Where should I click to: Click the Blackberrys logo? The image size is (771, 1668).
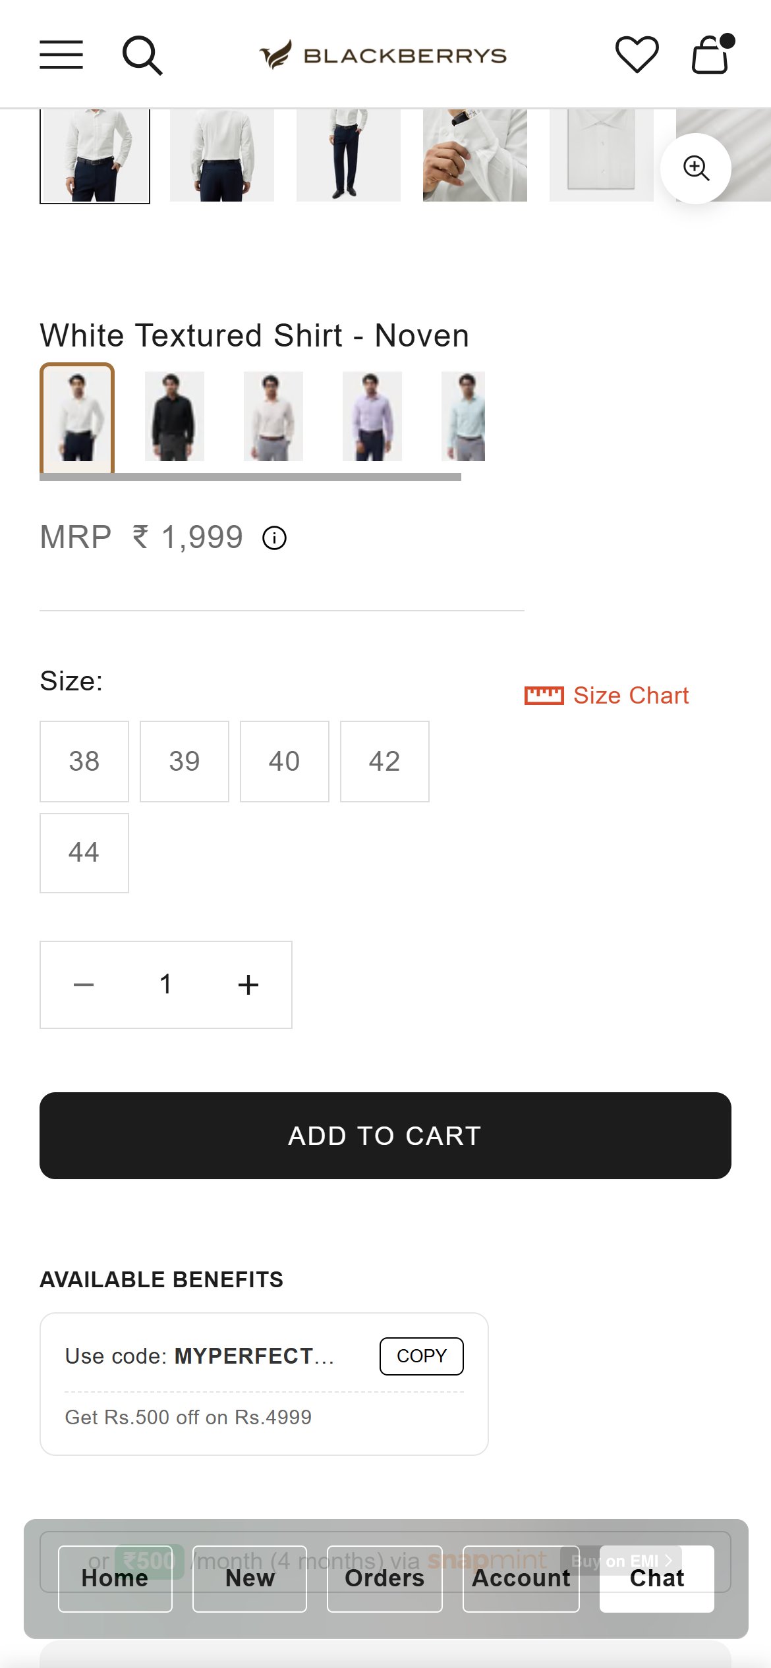[x=383, y=55]
